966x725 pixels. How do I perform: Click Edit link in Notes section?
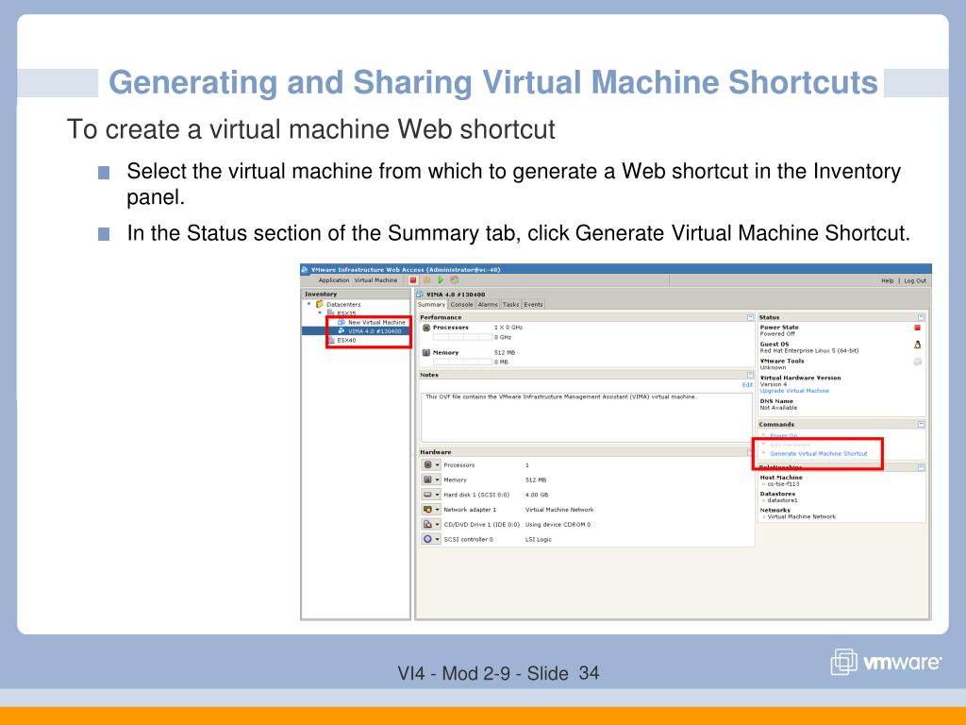[747, 385]
